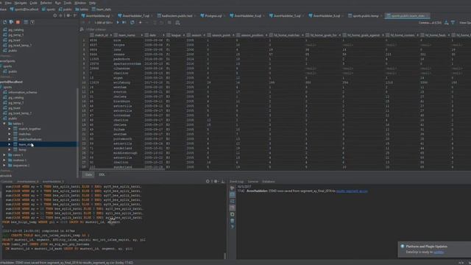Screen dimensions: 471x265
Task: Switch to the Postgres.sql tab
Action: (x=211, y=15)
